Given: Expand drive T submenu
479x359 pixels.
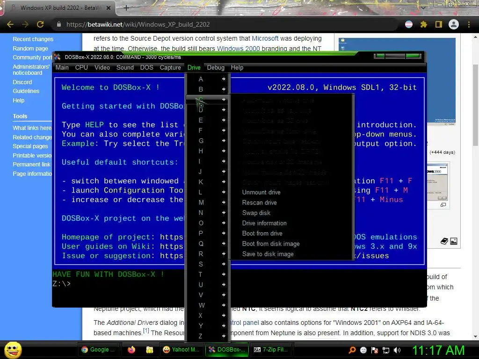Looking at the screenshot, I should [208, 274].
